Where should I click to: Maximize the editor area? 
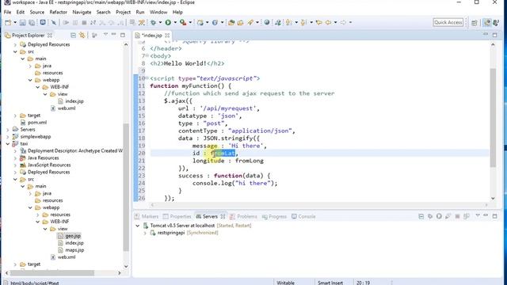(x=494, y=35)
